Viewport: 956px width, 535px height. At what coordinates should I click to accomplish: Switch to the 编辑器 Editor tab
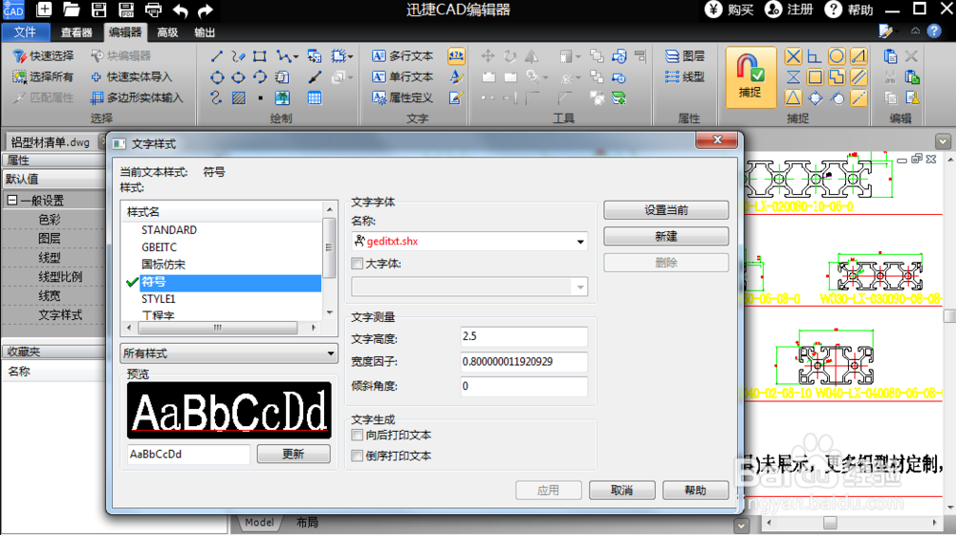coord(124,32)
